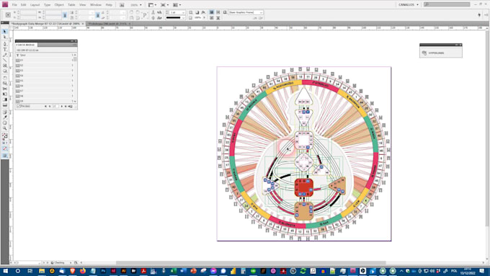Click the Create Merged Document icon
Viewport: 490px width, 276px height.
71,106
